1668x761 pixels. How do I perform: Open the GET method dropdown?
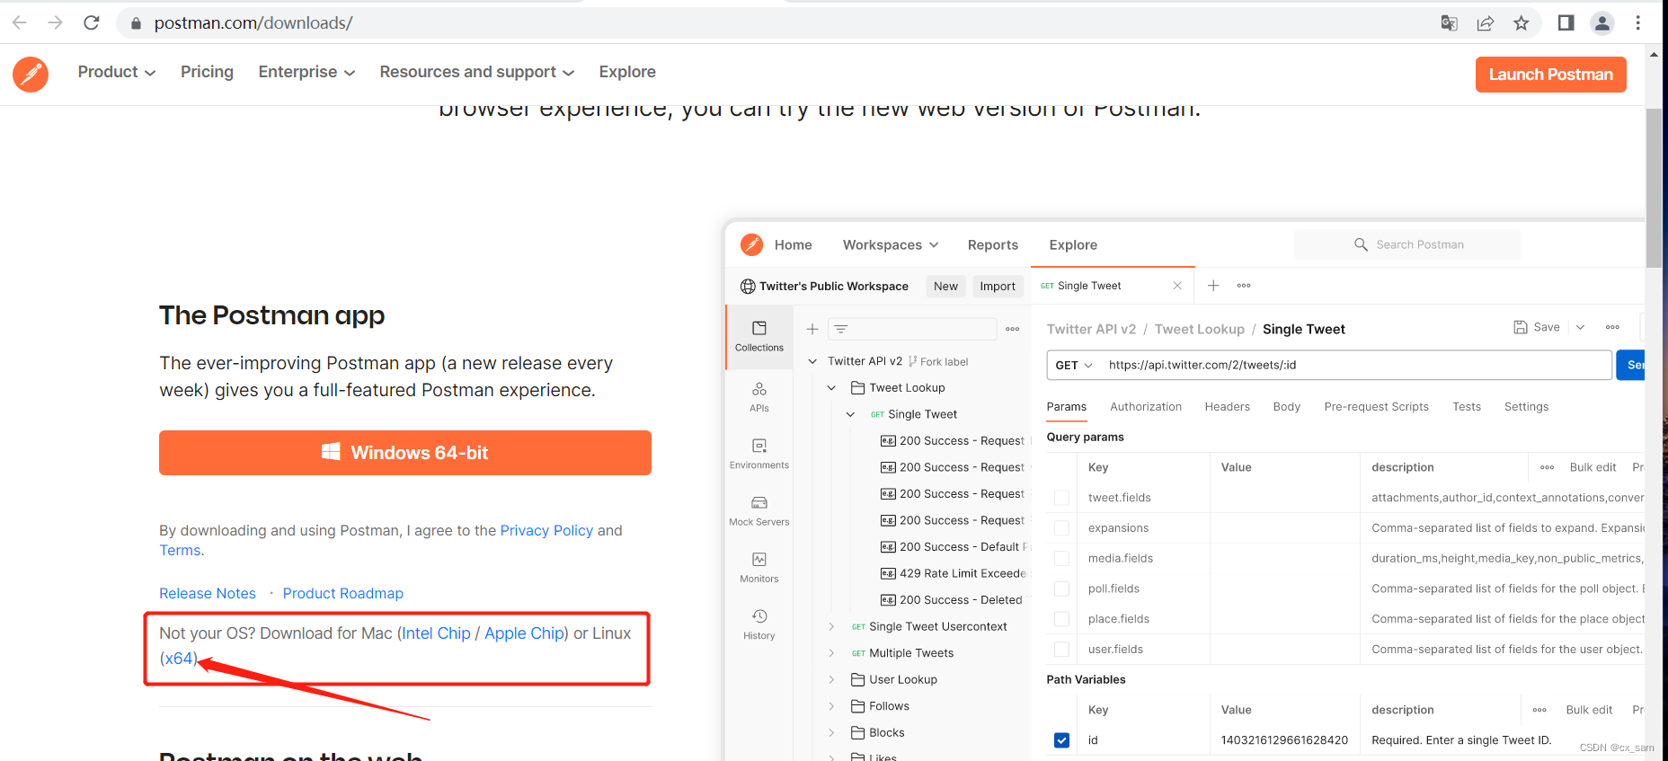point(1074,365)
